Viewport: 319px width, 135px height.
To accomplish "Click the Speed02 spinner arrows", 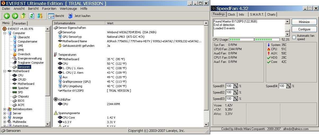I will [x=236, y=92].
